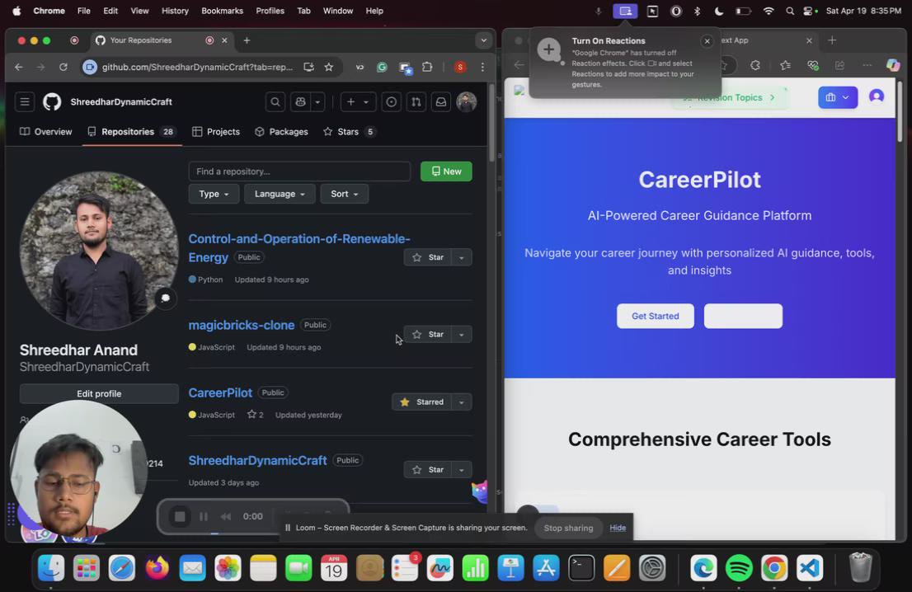Screen dimensions: 912x592
Task: Open favorites list icon in Edge toolbar
Action: point(785,65)
